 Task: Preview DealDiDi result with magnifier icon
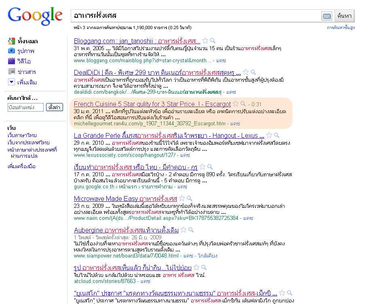pos(253,72)
